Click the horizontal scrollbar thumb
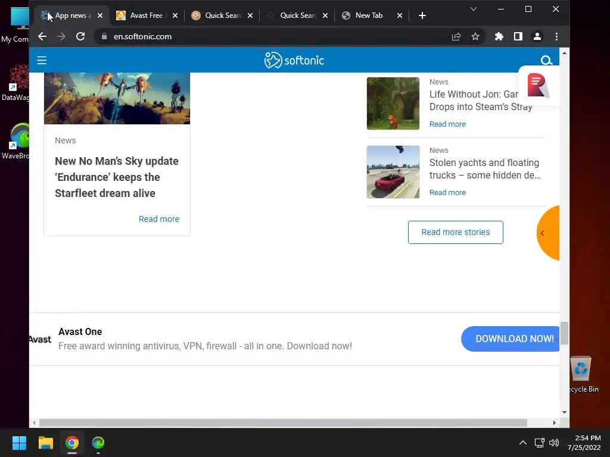Screen dimensions: 610x457 coord(283,423)
